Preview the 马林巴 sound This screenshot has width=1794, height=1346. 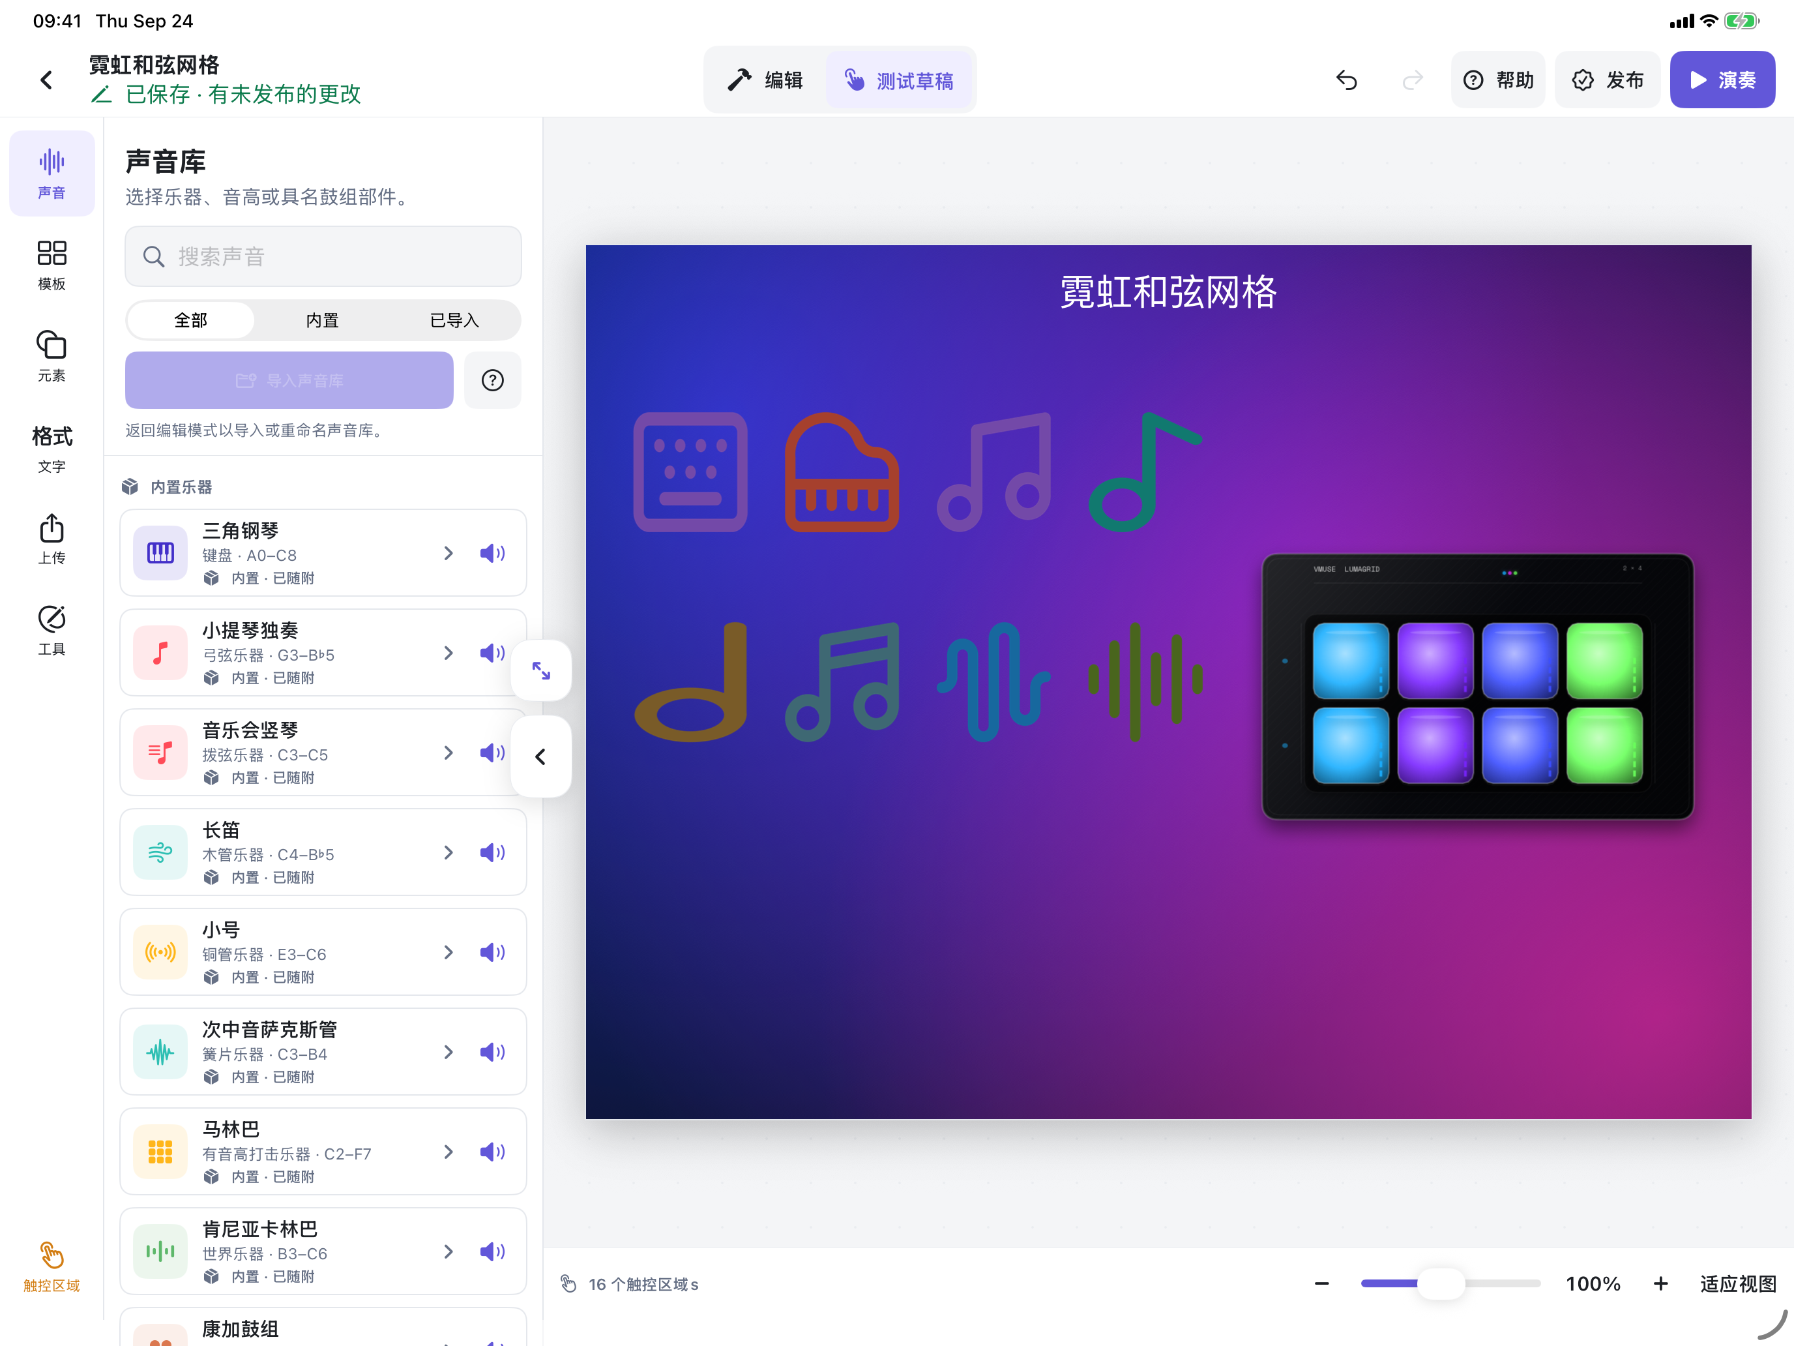[492, 1152]
